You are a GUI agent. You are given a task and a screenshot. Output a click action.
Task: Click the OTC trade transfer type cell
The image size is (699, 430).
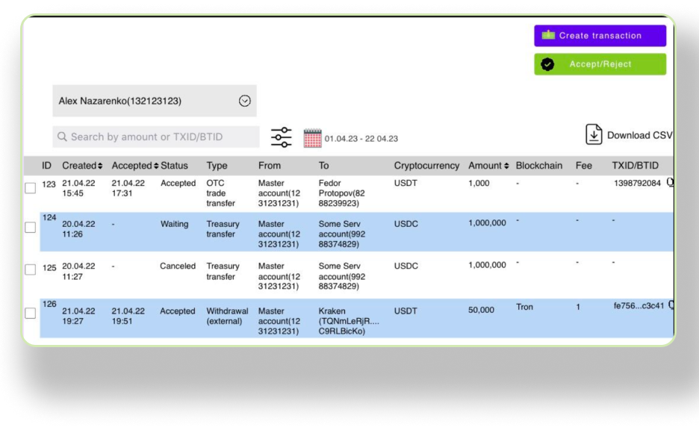click(x=220, y=193)
